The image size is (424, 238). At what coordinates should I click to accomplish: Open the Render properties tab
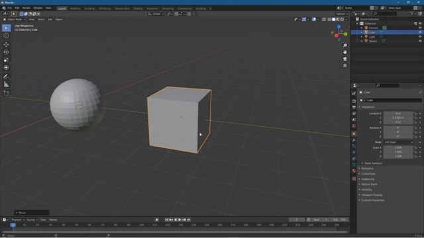pos(354,101)
